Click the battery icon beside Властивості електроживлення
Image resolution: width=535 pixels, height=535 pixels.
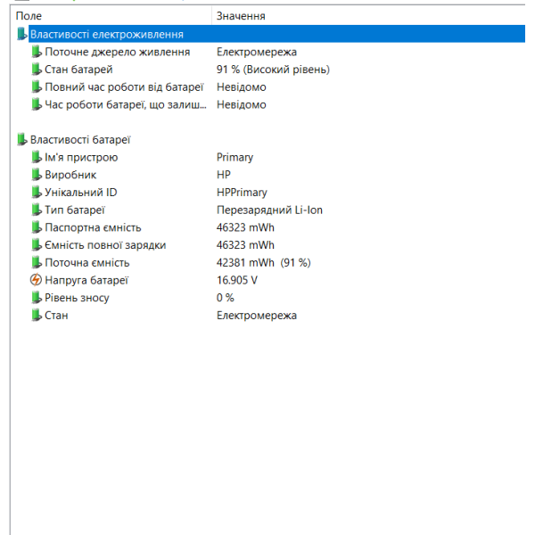click(x=21, y=34)
